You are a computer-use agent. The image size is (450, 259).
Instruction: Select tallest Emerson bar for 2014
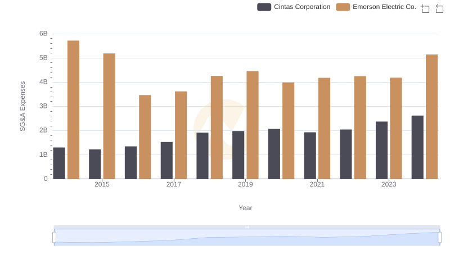[74, 110]
